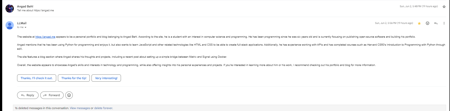This screenshot has width=450, height=111.
Task: Click the Forward button
Action: coord(52,95)
